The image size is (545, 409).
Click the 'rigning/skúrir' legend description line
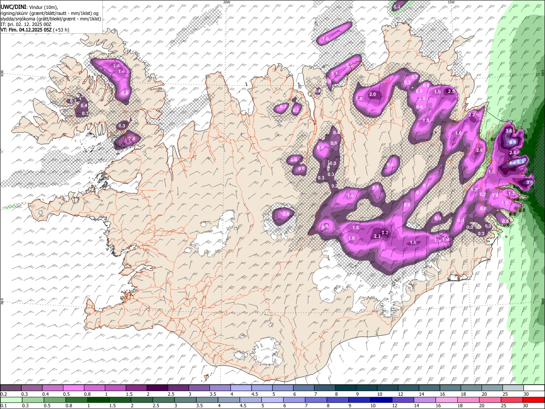(x=49, y=13)
